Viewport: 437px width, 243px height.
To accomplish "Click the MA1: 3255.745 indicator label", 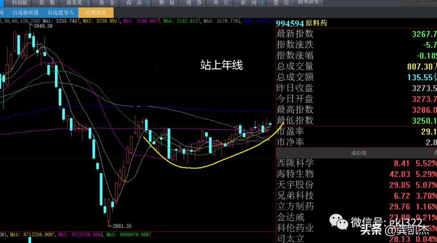I will click(x=60, y=21).
